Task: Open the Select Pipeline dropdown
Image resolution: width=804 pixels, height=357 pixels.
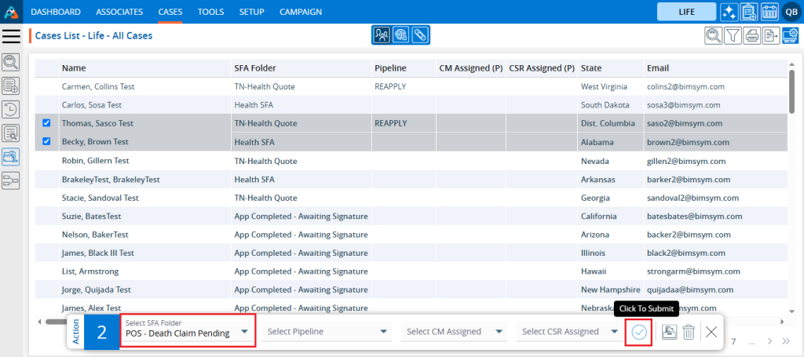Action: (328, 332)
